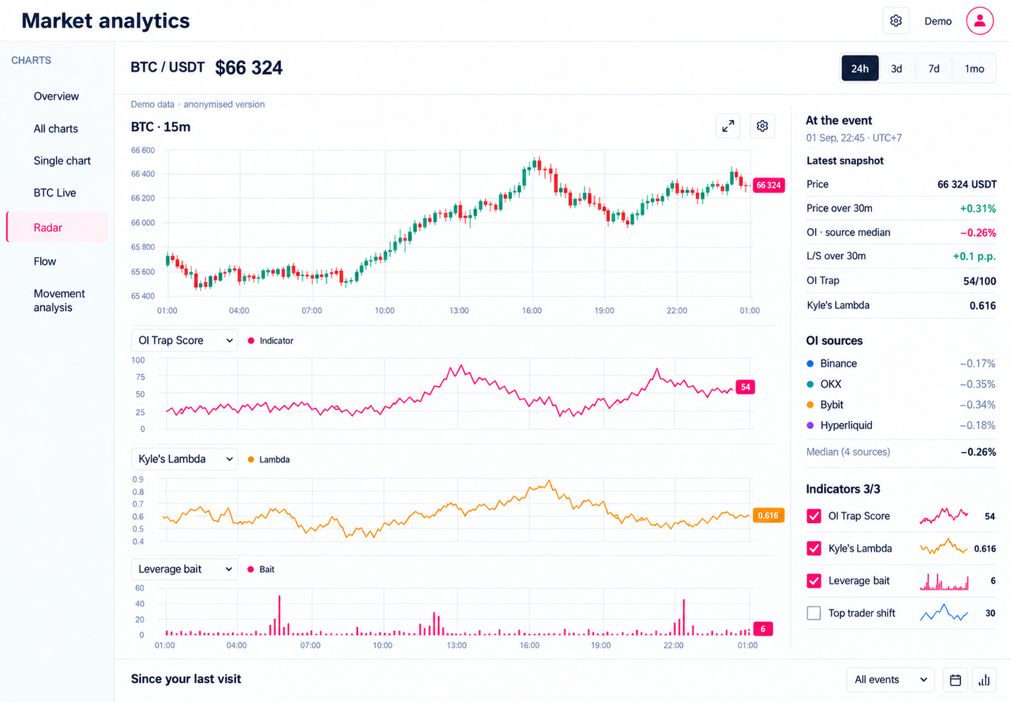
Task: Switch to the 7d time range
Action: click(934, 68)
